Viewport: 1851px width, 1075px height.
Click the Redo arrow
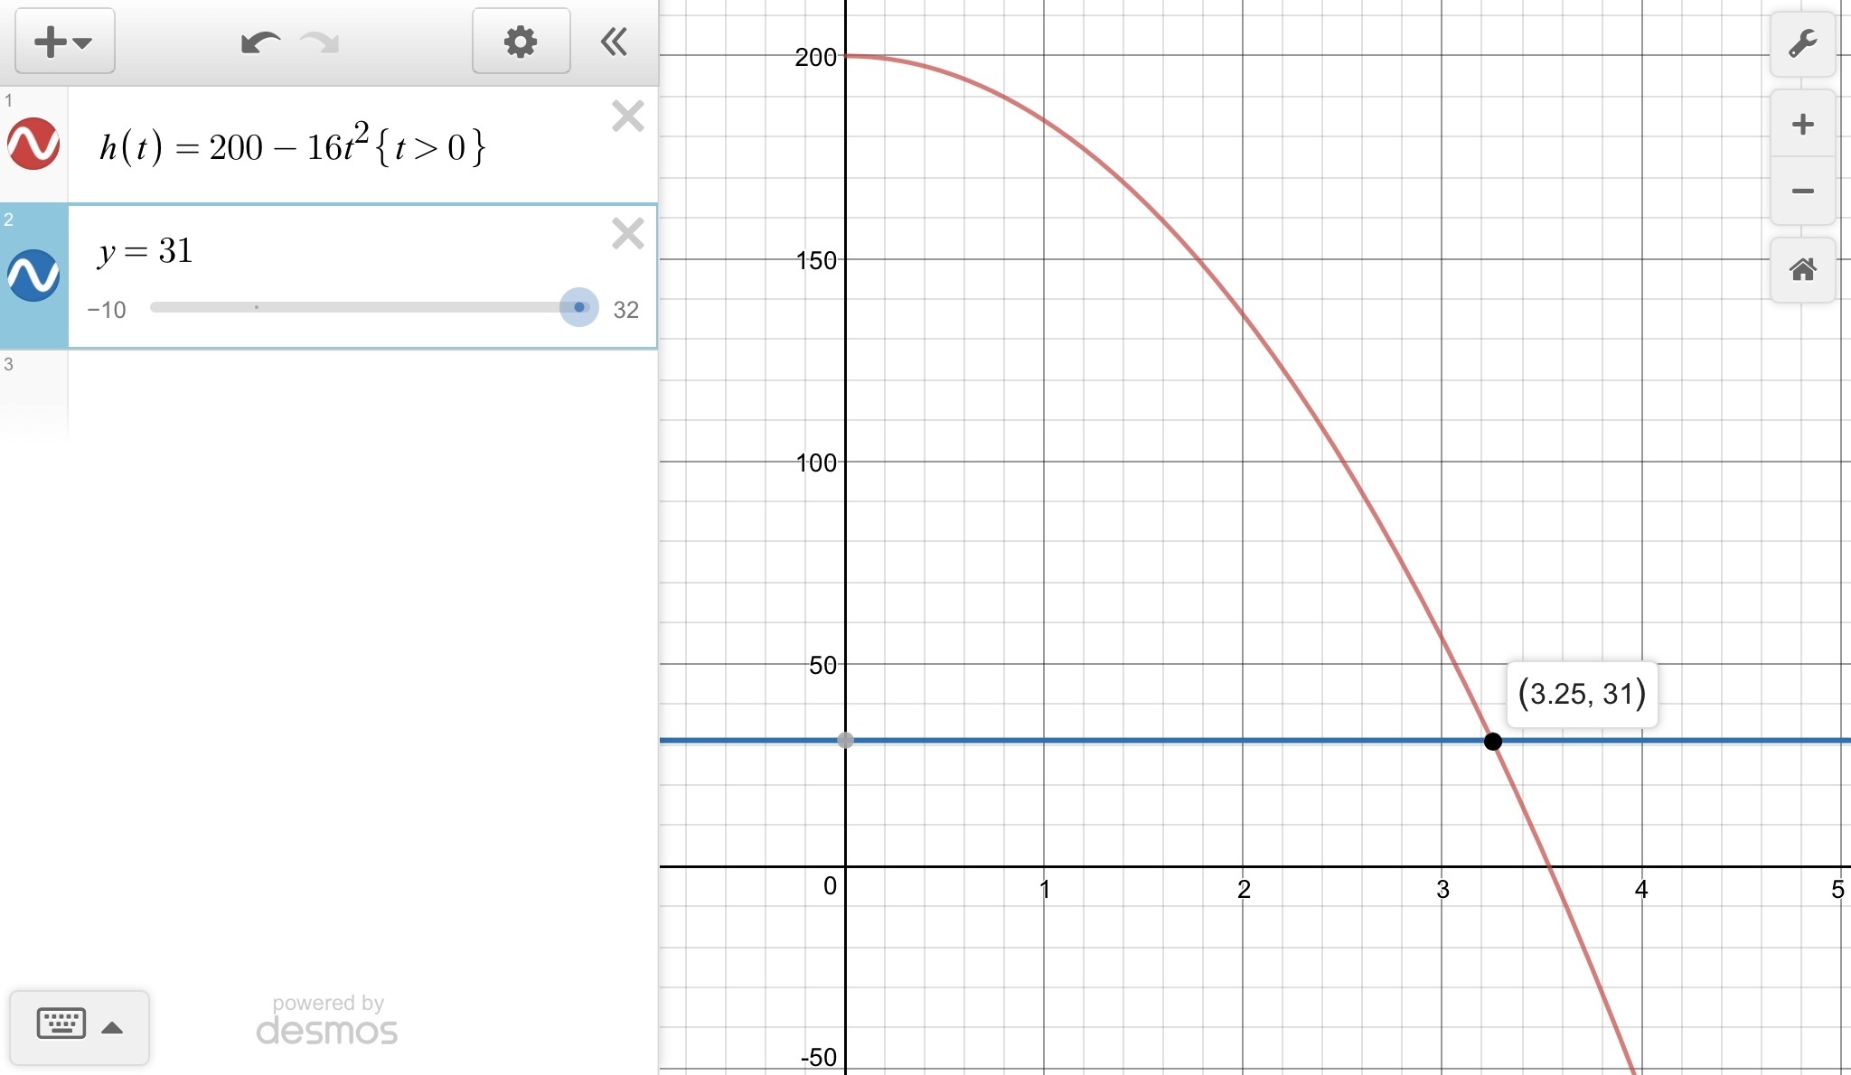click(320, 42)
